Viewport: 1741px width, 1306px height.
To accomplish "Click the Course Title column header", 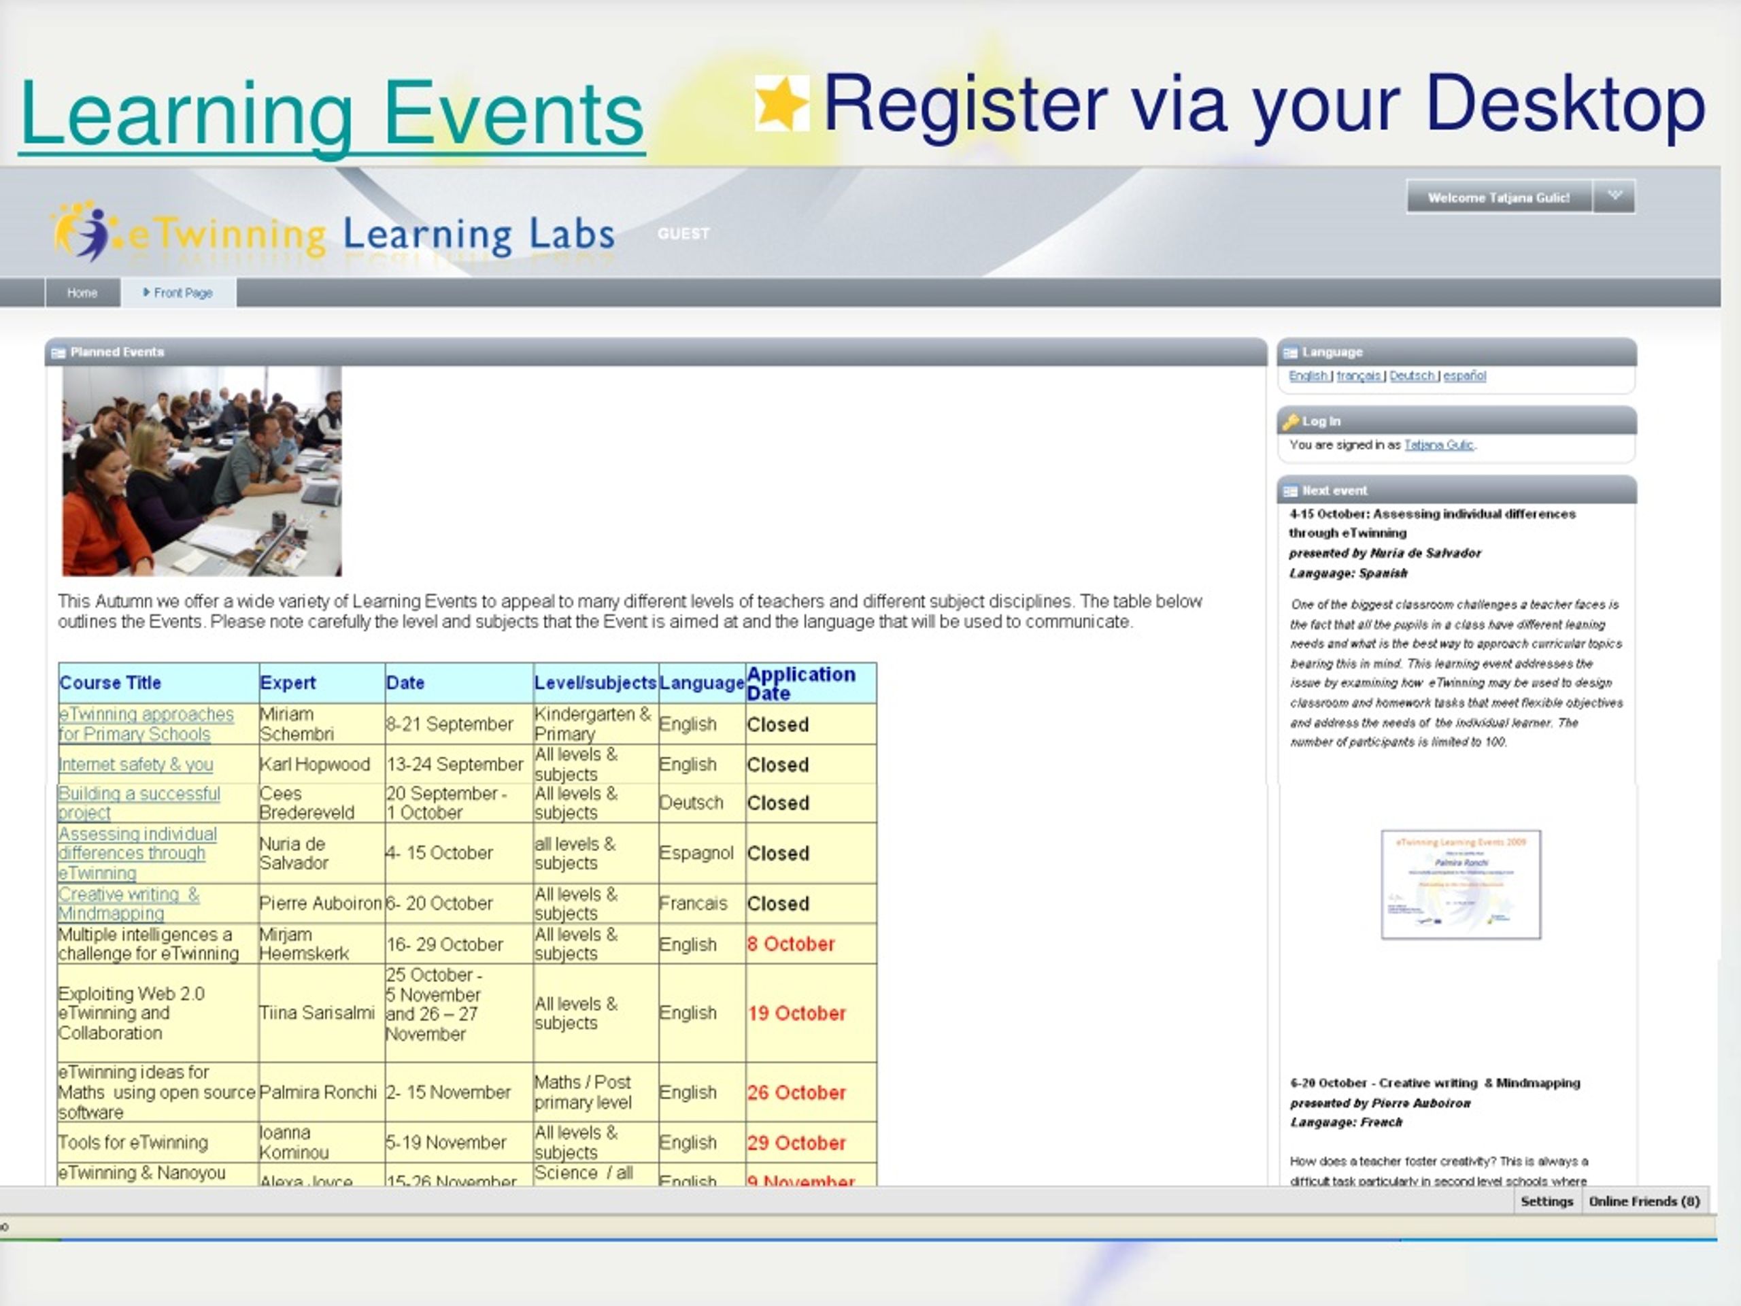I will [159, 682].
